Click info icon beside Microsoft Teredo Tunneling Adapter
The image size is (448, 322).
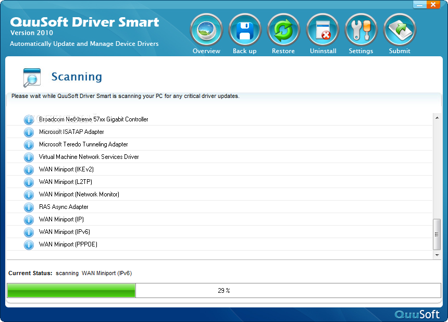tap(29, 145)
